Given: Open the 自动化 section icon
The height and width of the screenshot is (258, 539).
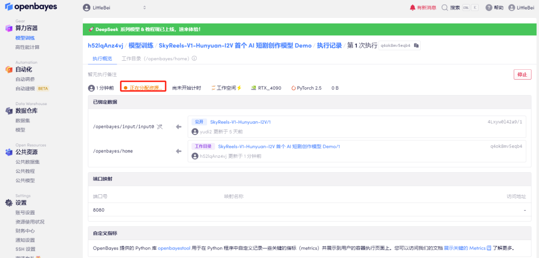Looking at the screenshot, I should tap(9, 70).
